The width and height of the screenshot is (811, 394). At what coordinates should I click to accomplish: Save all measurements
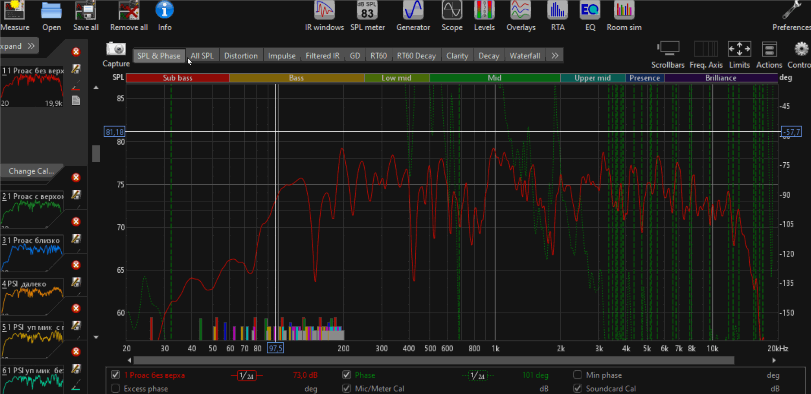tap(85, 16)
